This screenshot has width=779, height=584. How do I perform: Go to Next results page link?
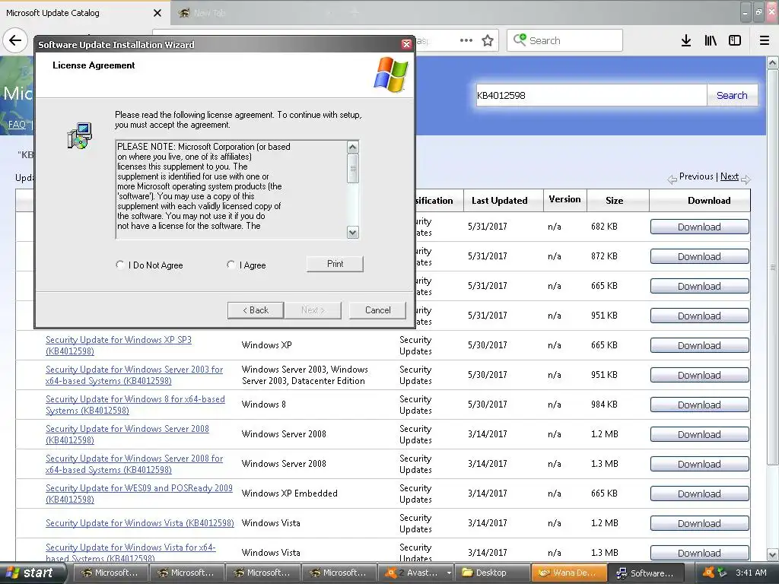point(730,176)
